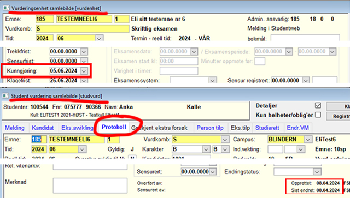Image resolution: width=350 pixels, height=198 pixels.
Task: Click the Vurderingsenhet samlebilde window icon
Action: click(6, 8)
